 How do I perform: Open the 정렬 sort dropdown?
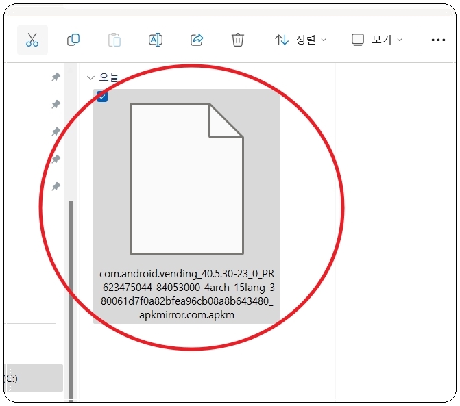click(x=300, y=40)
